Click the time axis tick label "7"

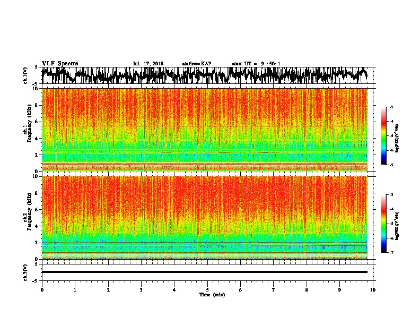(x=274, y=290)
